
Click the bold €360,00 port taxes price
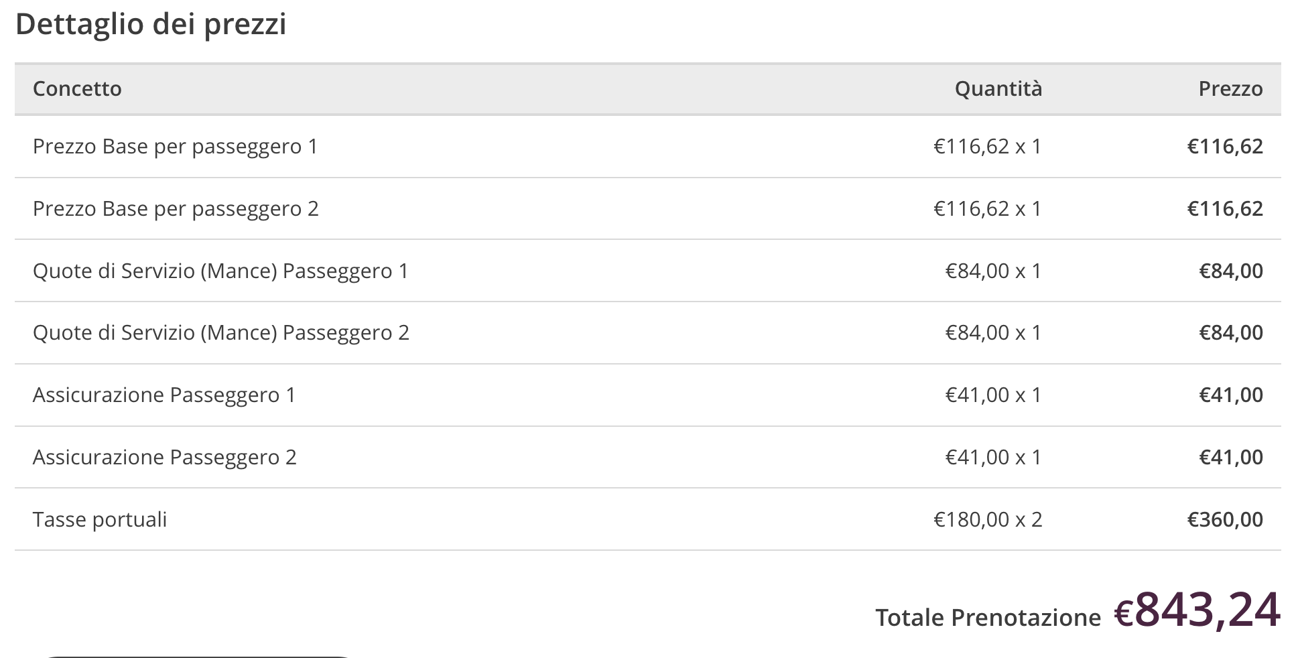click(1225, 520)
